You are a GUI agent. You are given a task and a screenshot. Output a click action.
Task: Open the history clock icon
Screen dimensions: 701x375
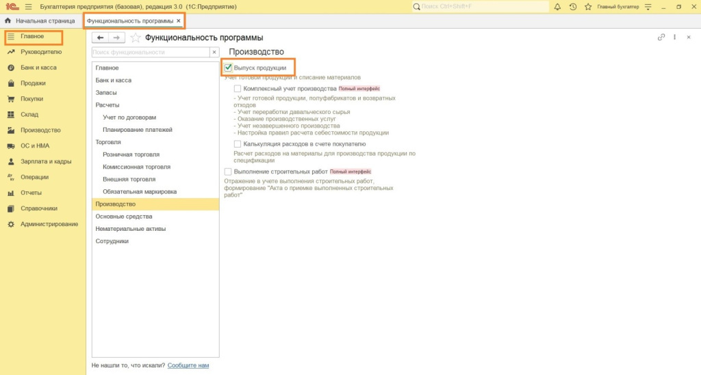(572, 7)
